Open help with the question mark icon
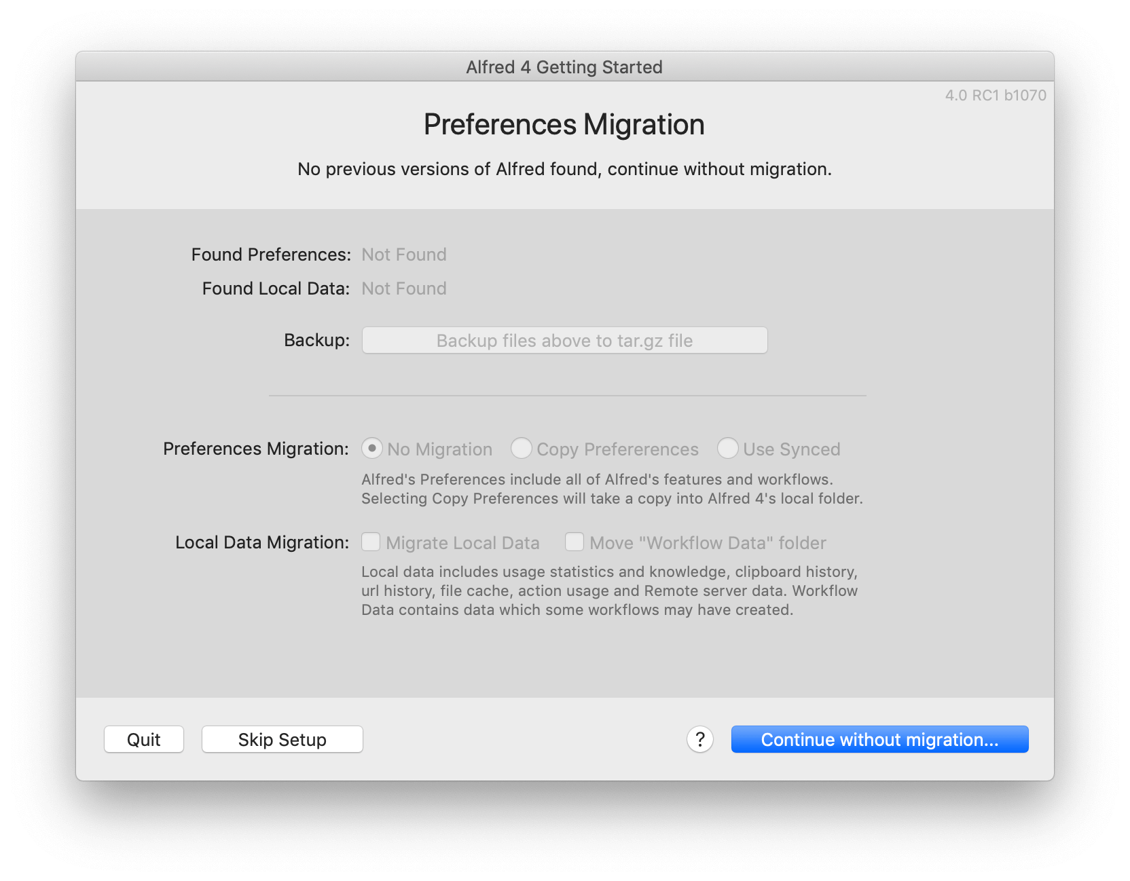The image size is (1130, 881). (x=699, y=739)
